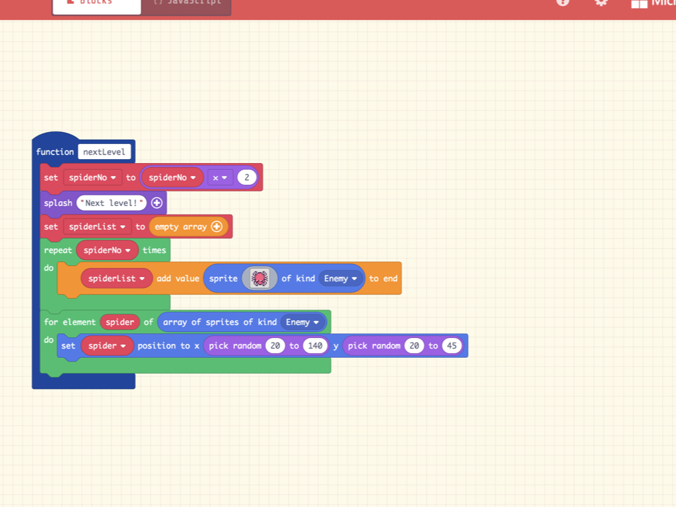676x507 pixels.
Task: Select the splash block label
Action: coord(58,203)
